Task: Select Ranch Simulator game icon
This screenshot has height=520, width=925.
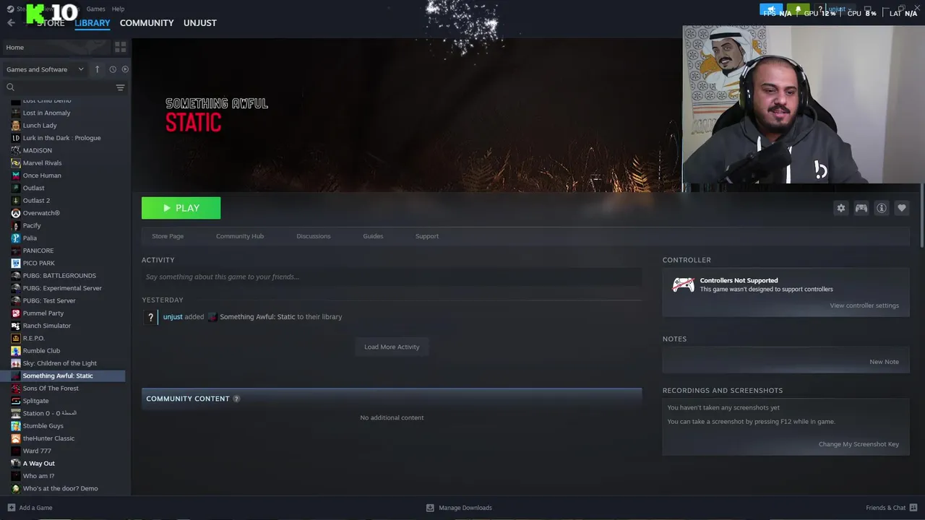Action: [16, 326]
